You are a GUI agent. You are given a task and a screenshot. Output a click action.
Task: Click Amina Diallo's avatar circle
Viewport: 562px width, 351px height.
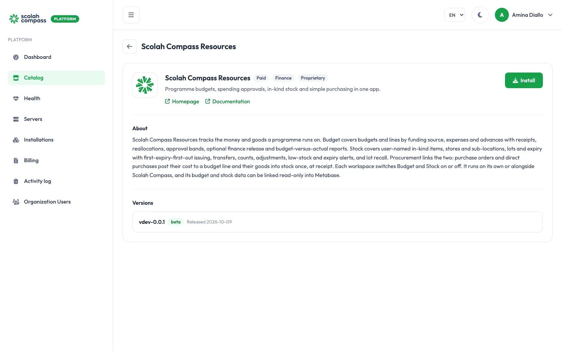[x=502, y=15]
